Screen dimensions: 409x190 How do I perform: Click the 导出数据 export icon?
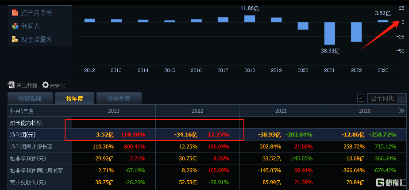11,85
